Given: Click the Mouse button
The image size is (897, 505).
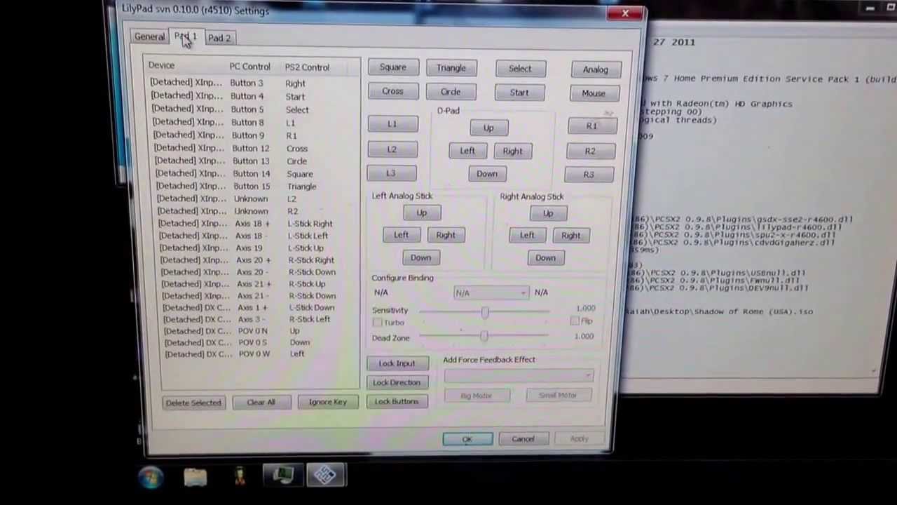Looking at the screenshot, I should pos(593,93).
